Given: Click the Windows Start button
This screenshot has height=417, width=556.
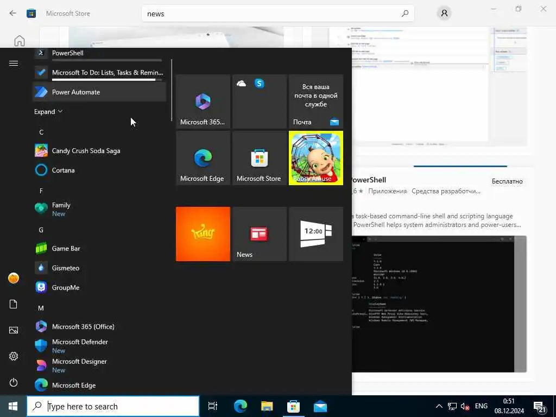Looking at the screenshot, I should click(13, 406).
